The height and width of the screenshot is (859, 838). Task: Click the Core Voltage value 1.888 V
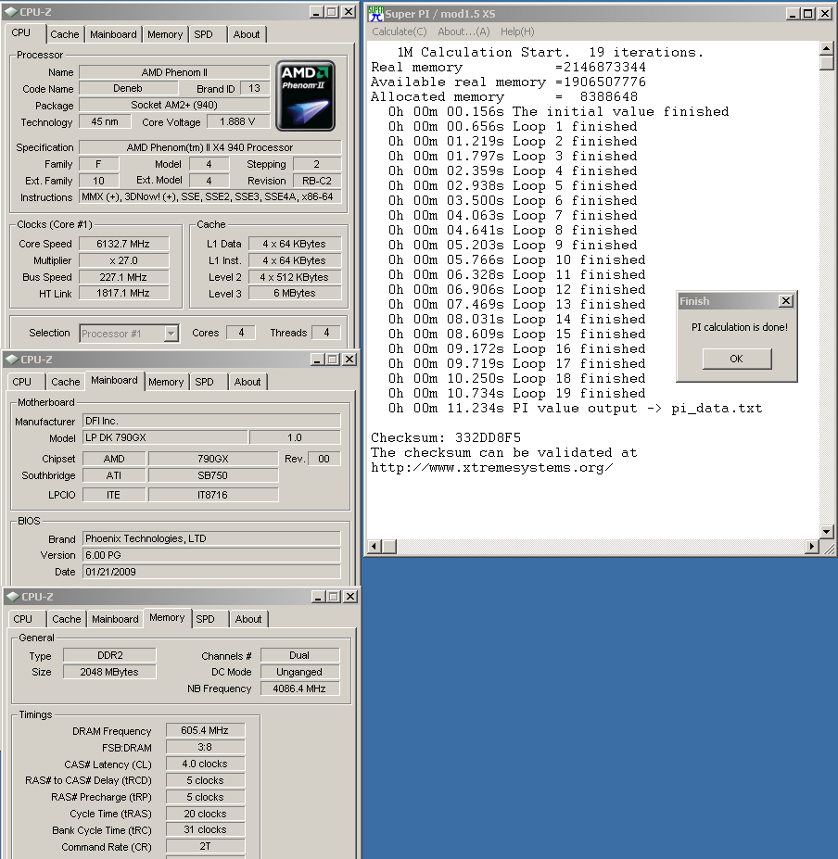238,121
